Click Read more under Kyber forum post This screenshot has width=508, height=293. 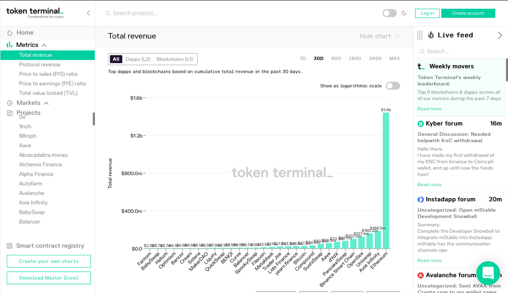pyautogui.click(x=429, y=185)
